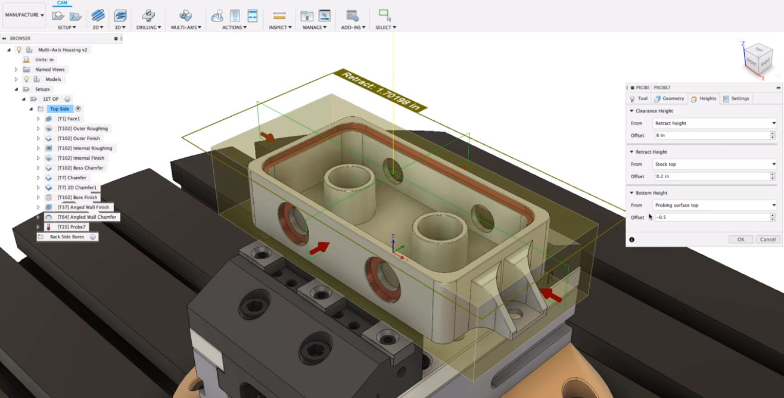The height and width of the screenshot is (398, 784).
Task: Toggle visibility bulb for Models
Action: coord(26,79)
